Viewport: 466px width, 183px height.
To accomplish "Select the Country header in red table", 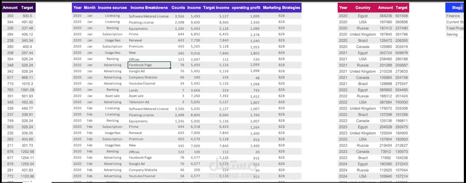I will (363, 8).
